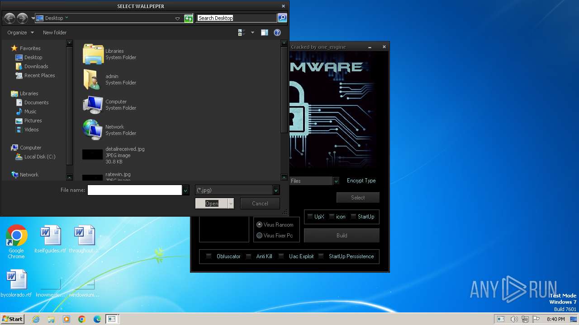Enable StartUp Perssistence checkbox

(x=321, y=256)
